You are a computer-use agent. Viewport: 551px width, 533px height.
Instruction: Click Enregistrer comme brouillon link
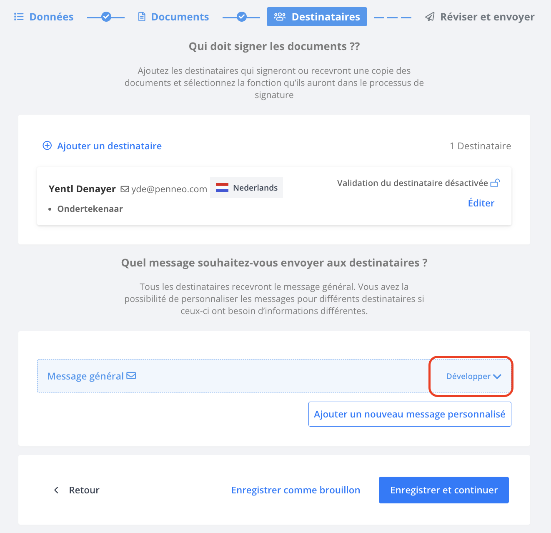pos(296,490)
